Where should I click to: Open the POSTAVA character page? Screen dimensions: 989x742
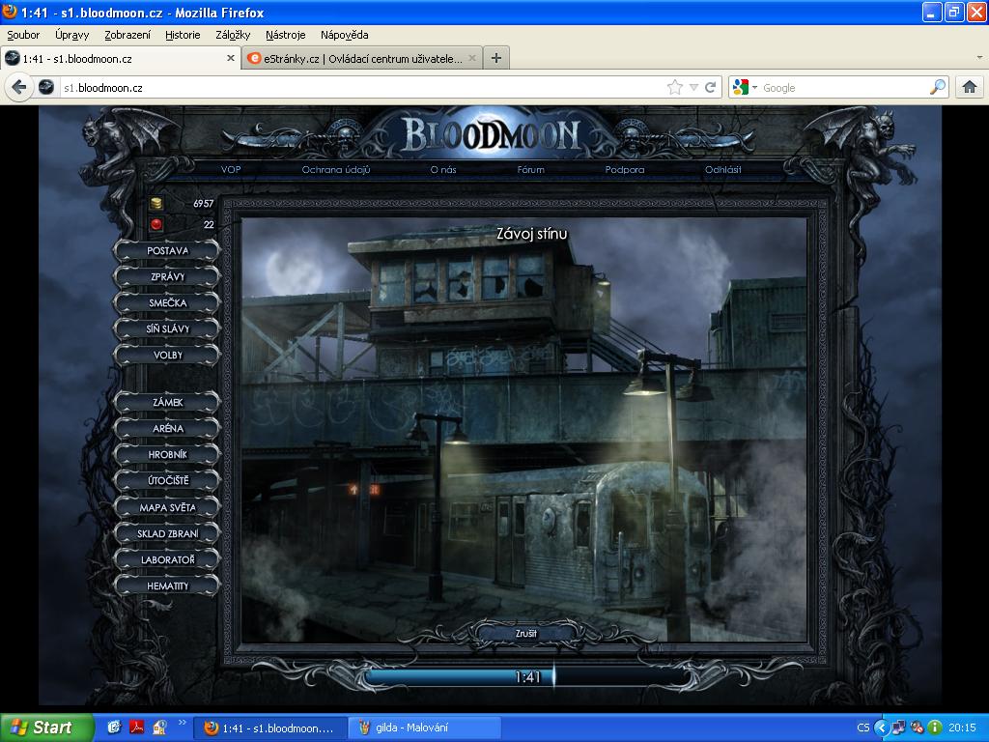[167, 250]
